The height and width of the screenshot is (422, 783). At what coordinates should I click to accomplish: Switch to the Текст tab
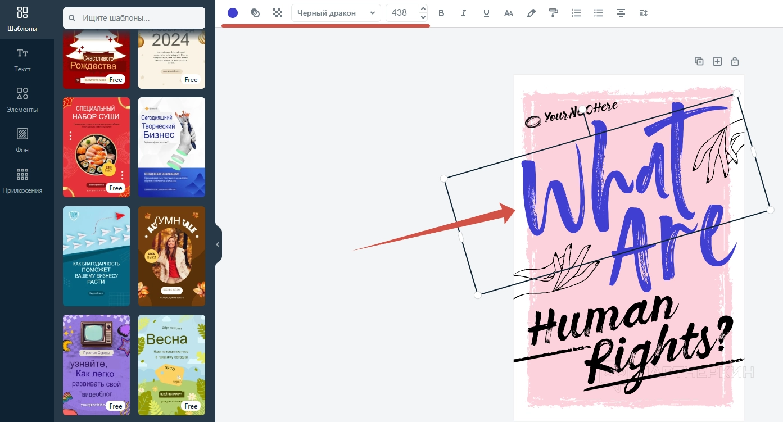[22, 60]
